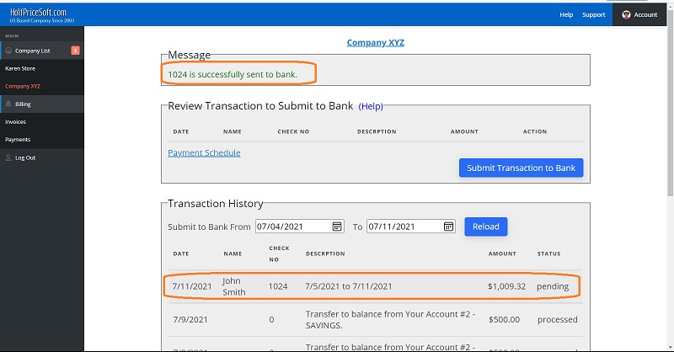Click the Billing bell icon
674x352 pixels.
(x=8, y=104)
